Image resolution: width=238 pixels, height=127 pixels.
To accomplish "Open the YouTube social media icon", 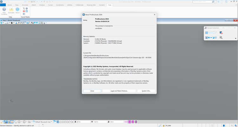I will 24,11.
